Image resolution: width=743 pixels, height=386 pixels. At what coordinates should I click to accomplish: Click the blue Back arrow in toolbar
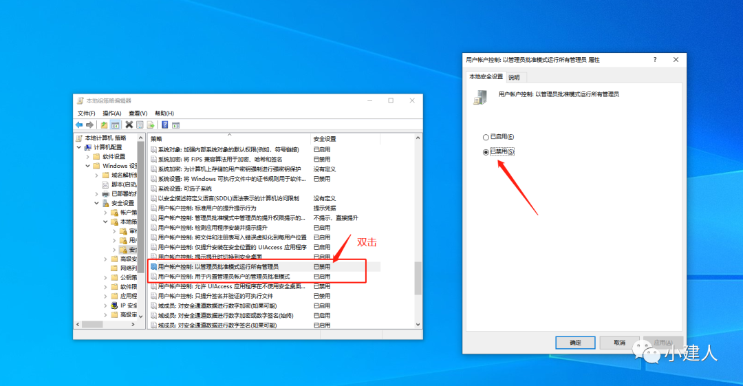point(79,125)
